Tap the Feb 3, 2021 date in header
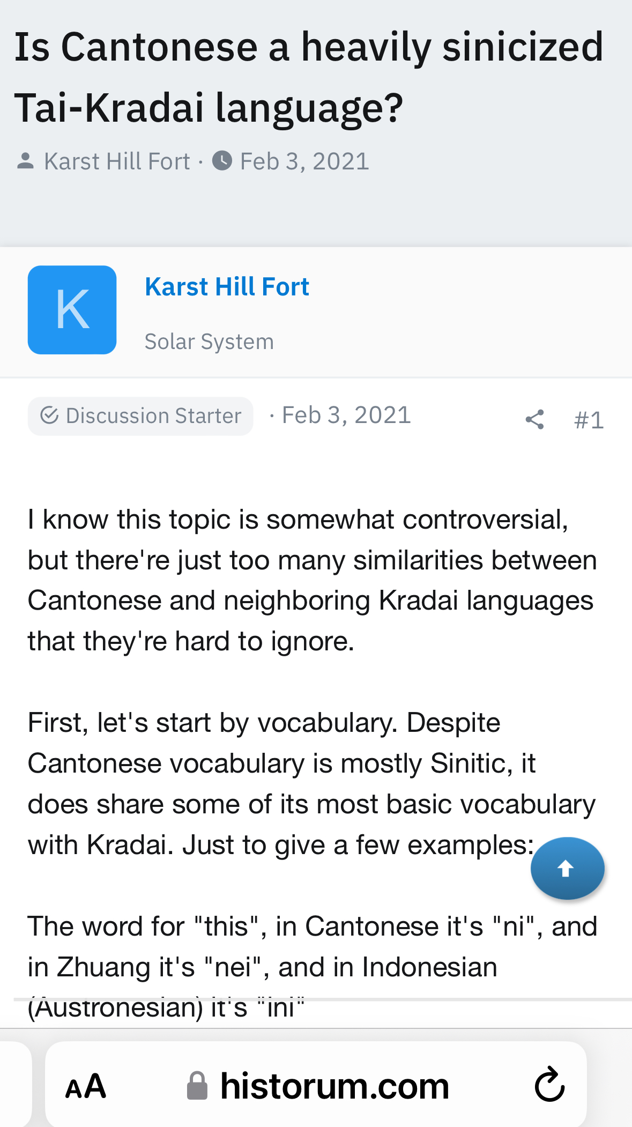This screenshot has height=1127, width=632. point(304,161)
